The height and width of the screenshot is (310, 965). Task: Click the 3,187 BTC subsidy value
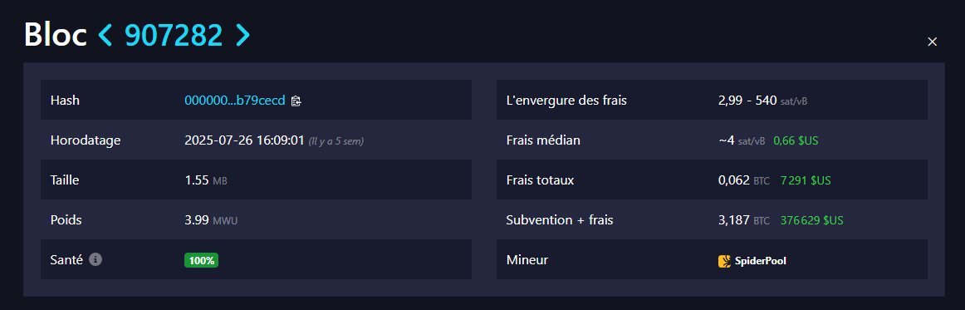pos(744,220)
